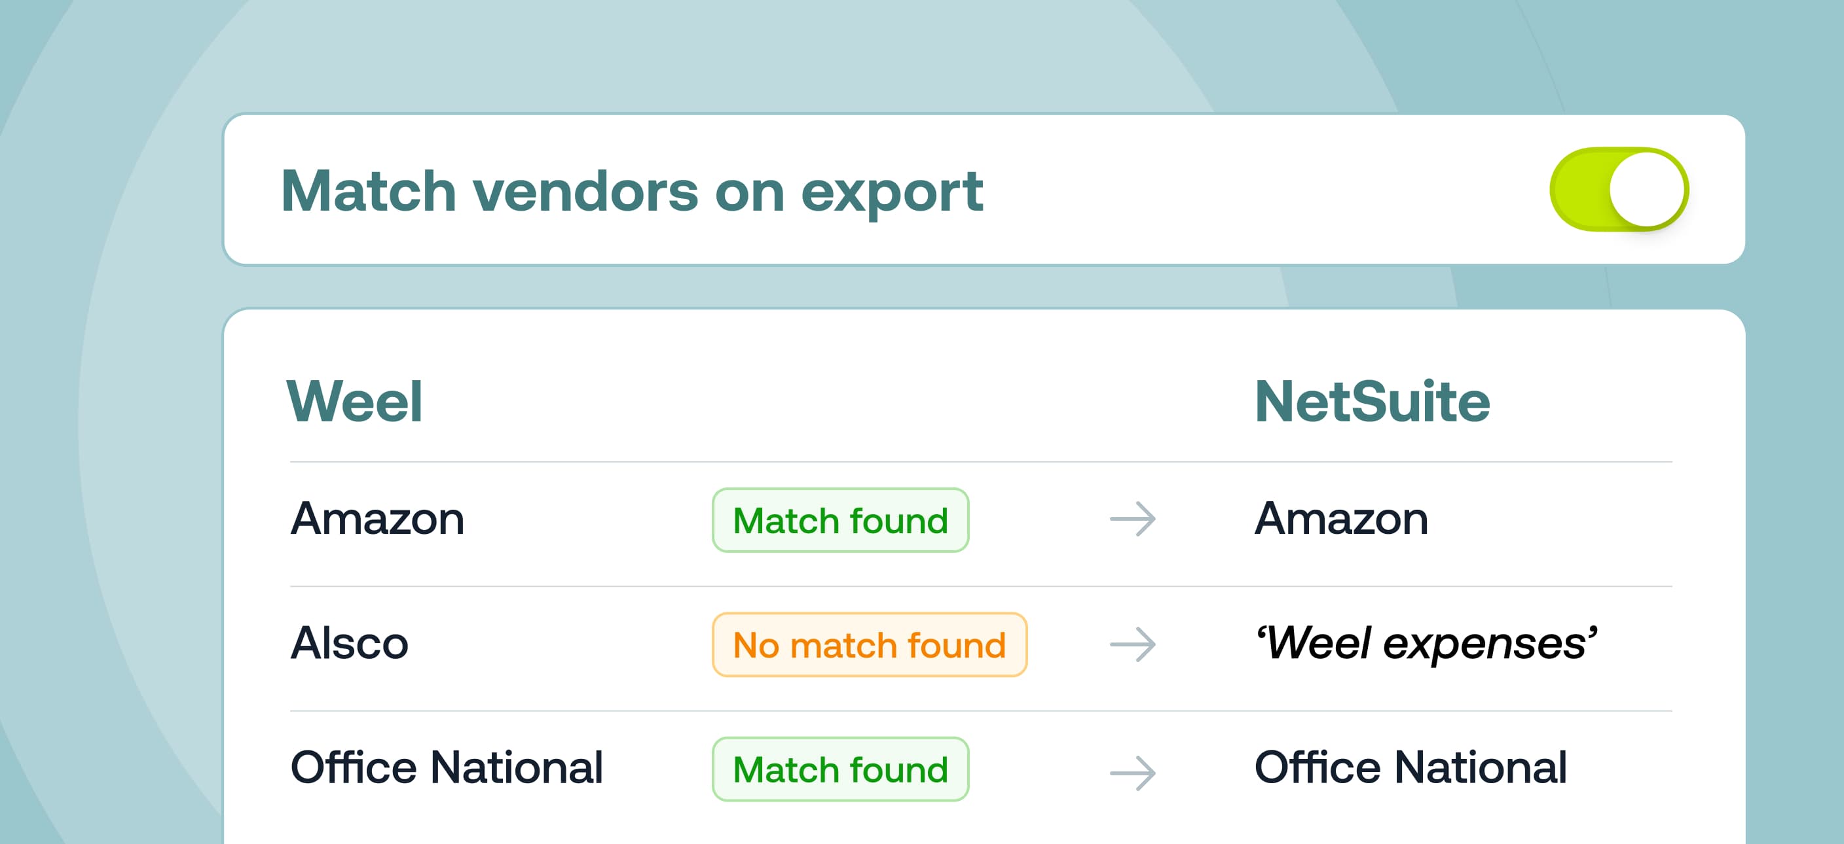Select Office National in the Weel column
The image size is (1844, 844).
click(x=447, y=767)
